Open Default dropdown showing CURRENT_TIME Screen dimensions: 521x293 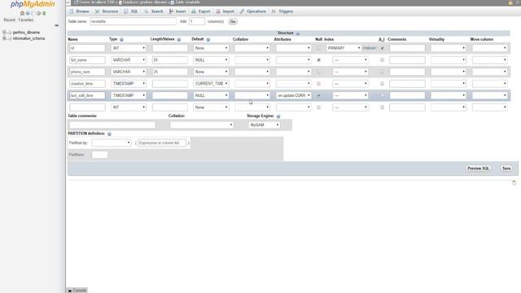point(211,84)
